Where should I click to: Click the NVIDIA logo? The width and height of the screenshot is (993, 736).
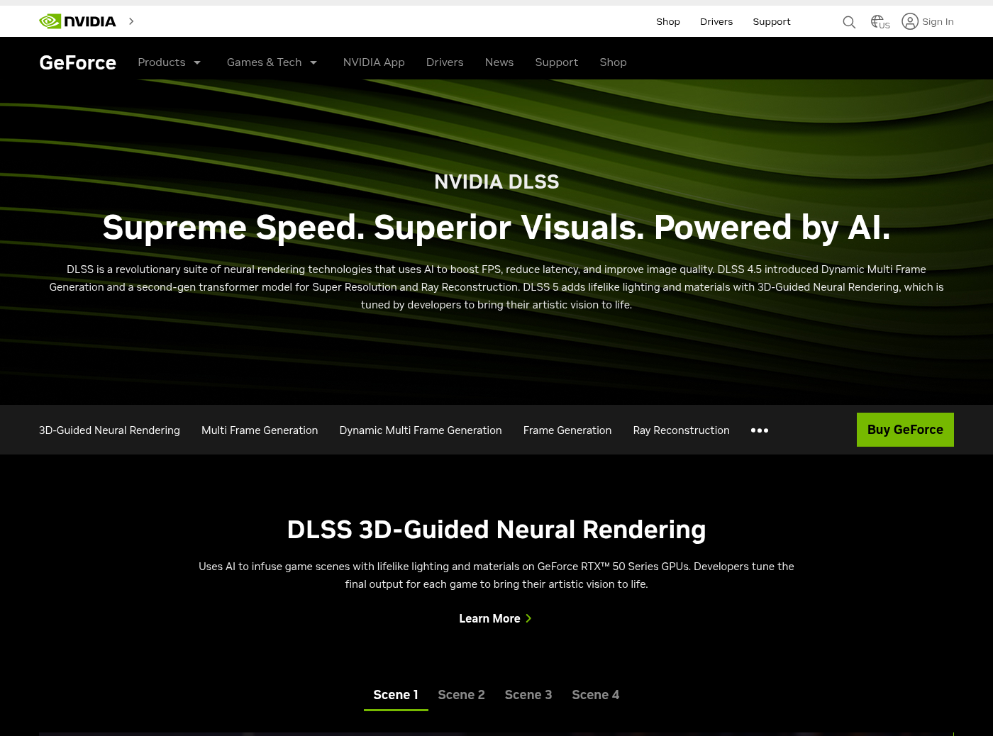click(77, 21)
